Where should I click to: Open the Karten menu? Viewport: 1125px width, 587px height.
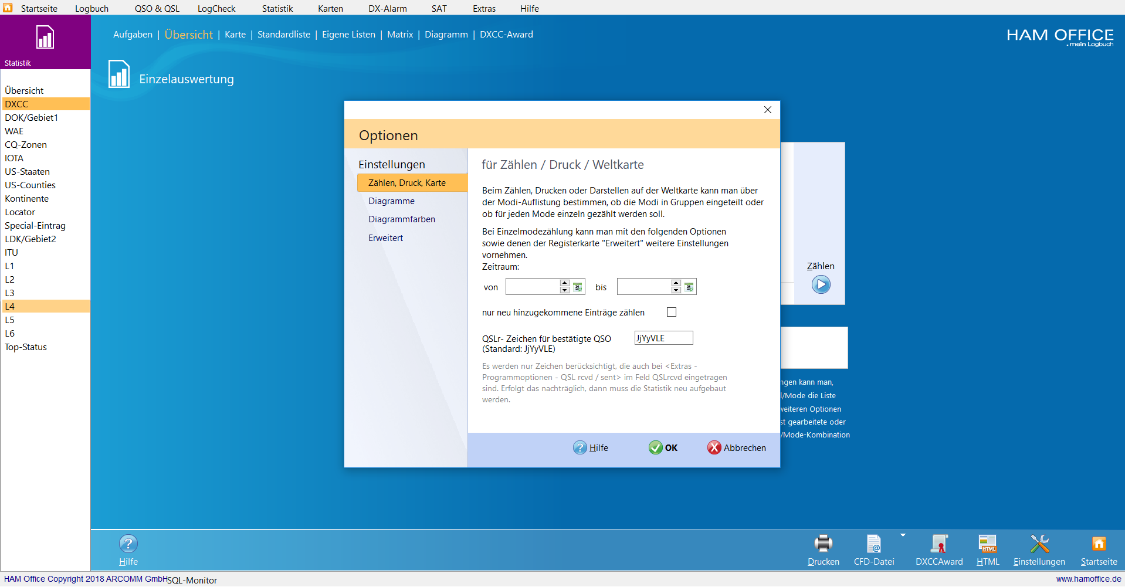[330, 8]
